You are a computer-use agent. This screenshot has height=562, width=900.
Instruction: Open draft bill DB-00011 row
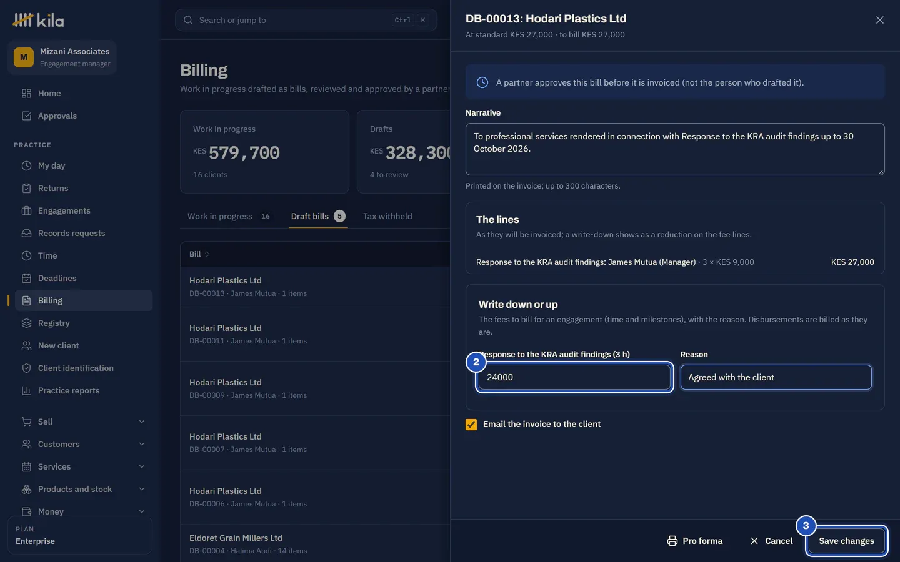point(315,334)
